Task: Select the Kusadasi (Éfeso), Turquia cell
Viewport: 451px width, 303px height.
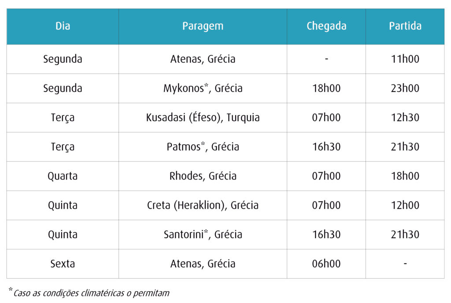Action: [x=203, y=118]
